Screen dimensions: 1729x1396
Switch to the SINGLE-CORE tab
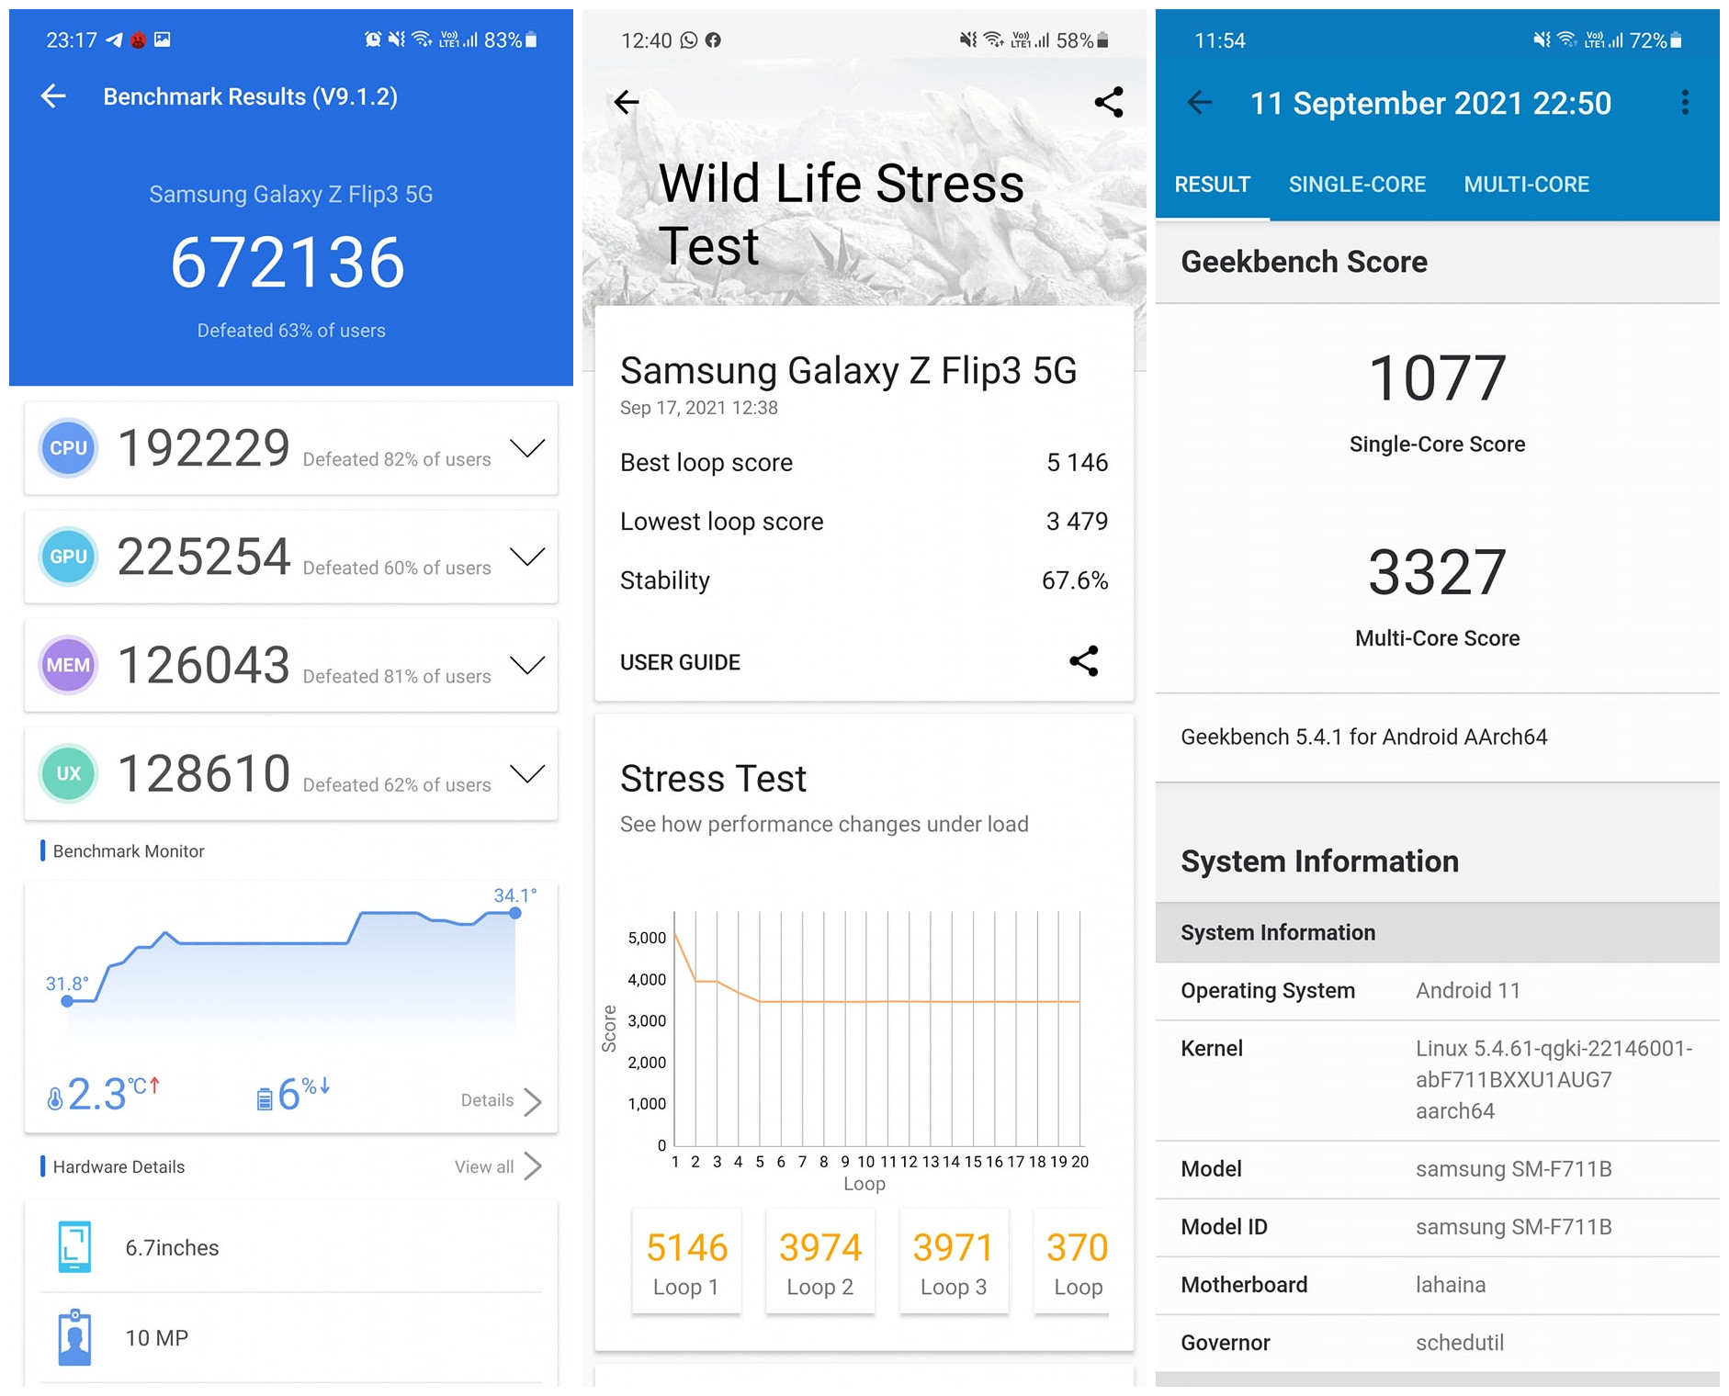coord(1357,185)
